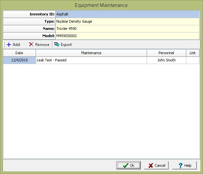
Task: Confirm with the Ok checkmark button
Action: pos(128,165)
